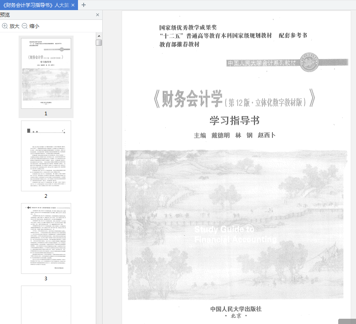
Task: Close the 《财务会计学习指导书》 document tab
Action: [x=73, y=5]
